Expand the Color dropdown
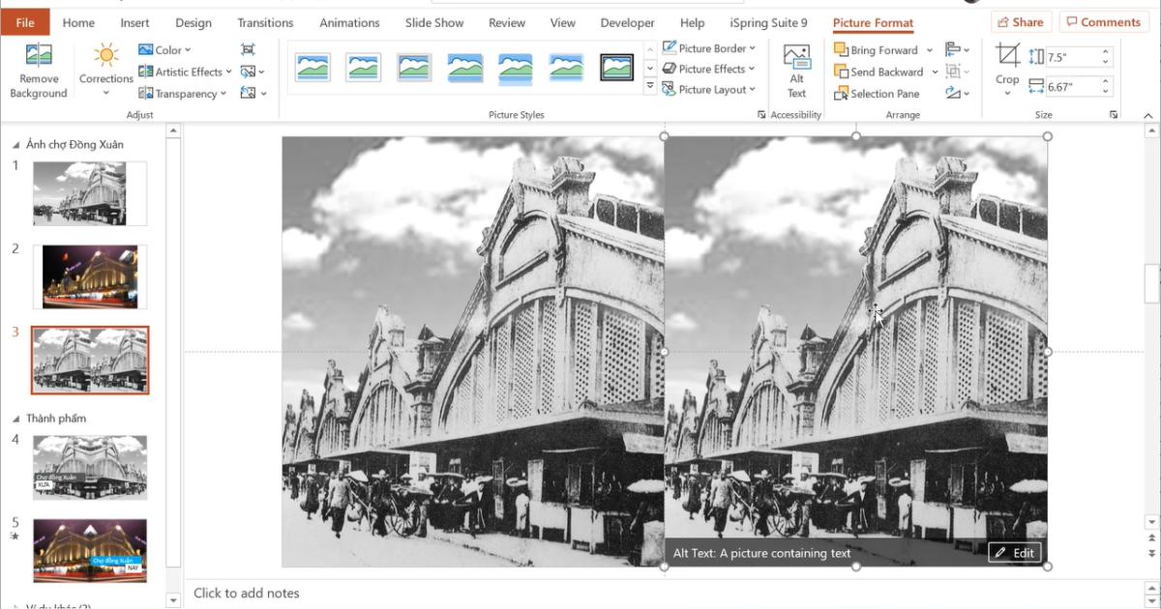The image size is (1161, 609). point(165,49)
